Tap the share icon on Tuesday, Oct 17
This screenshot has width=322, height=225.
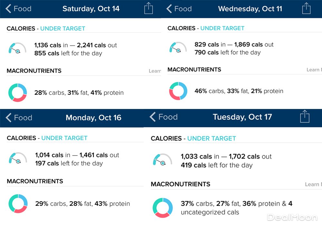point(305,116)
